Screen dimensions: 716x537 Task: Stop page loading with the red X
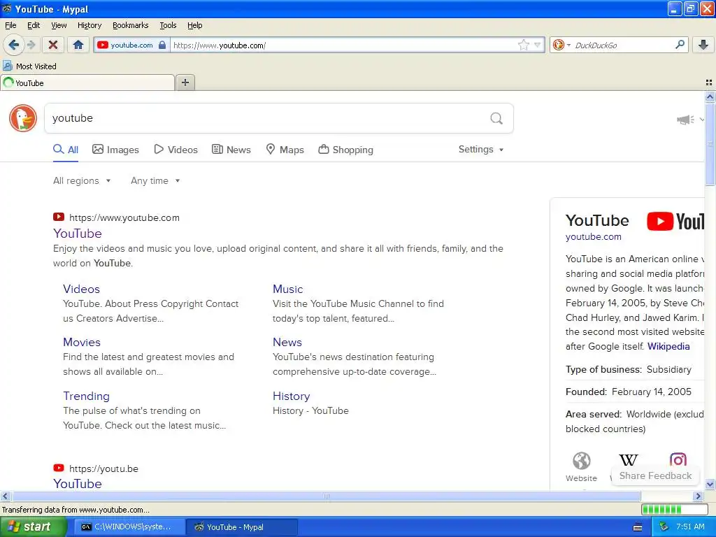click(53, 45)
